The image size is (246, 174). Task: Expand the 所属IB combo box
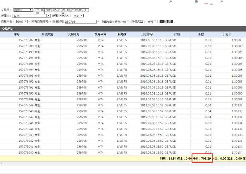[49, 16]
